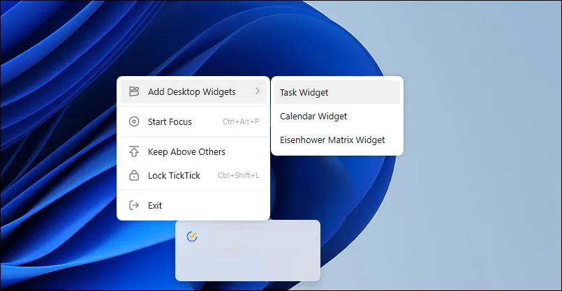Open the Add Desktop Widgets menu entry
The height and width of the screenshot is (291, 562).
pyautogui.click(x=193, y=91)
